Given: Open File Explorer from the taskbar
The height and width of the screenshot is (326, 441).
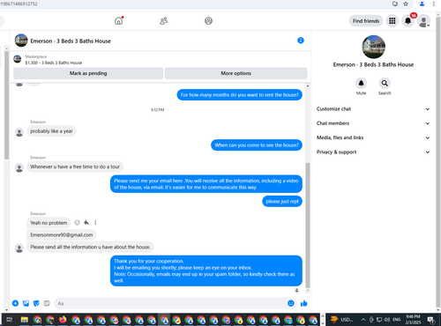Looking at the screenshot, I should [25, 320].
